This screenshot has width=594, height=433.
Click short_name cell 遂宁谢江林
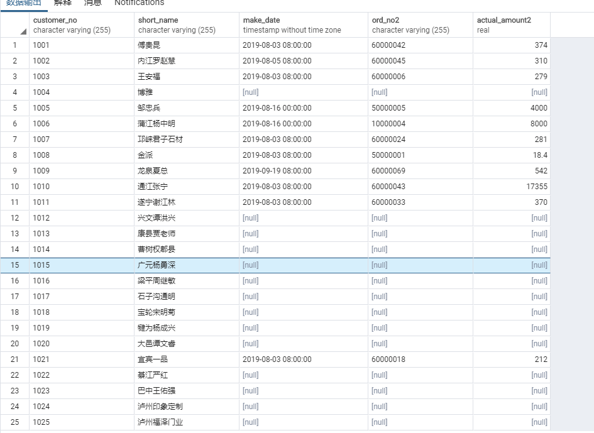tap(187, 202)
